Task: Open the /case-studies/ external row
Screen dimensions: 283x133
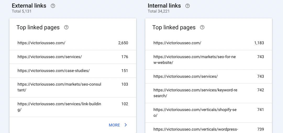Action: pyautogui.click(x=73, y=71)
